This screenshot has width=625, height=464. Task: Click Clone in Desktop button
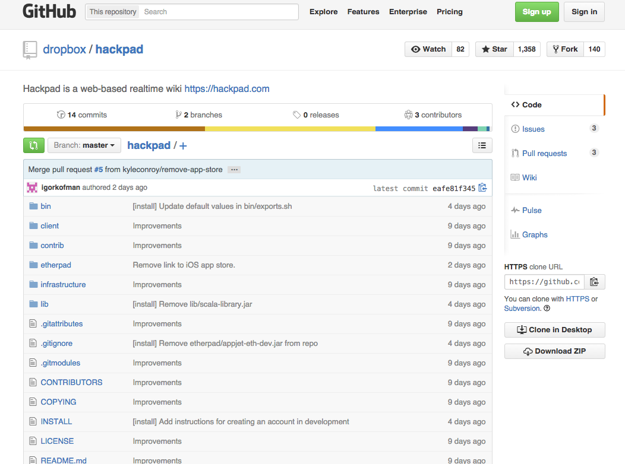(554, 329)
